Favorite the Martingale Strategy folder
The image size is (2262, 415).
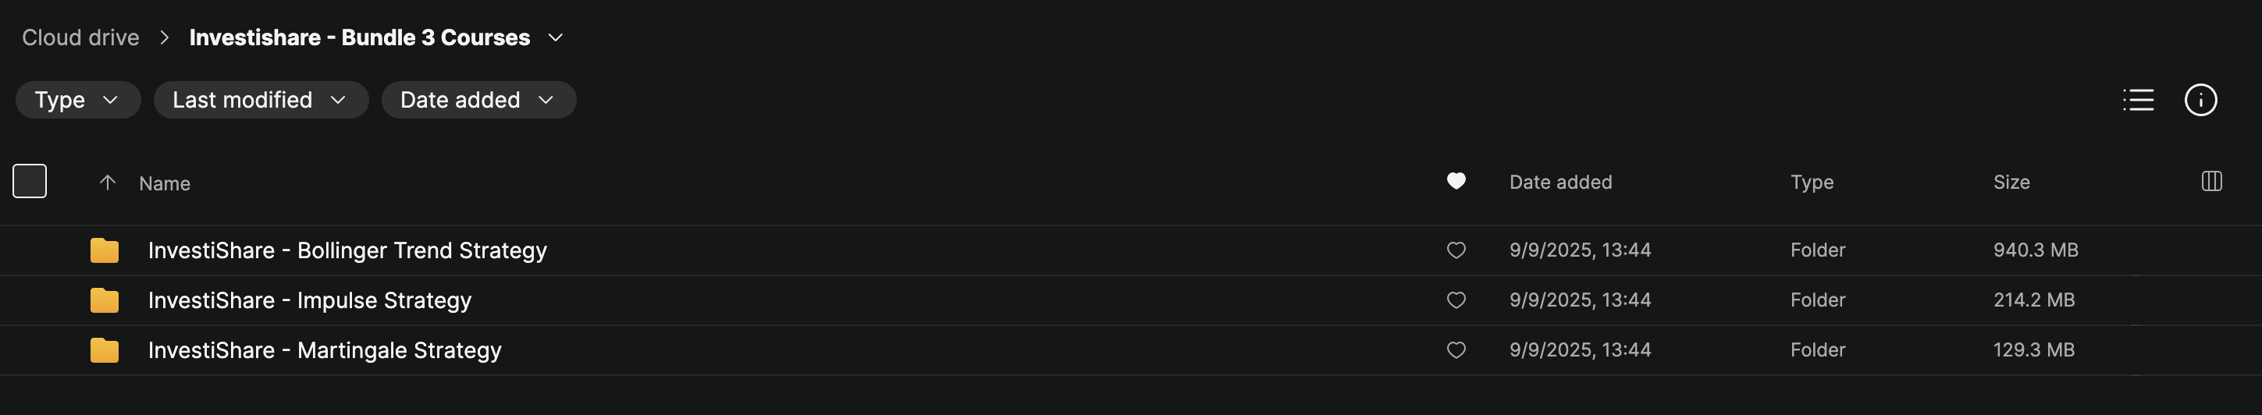tap(1456, 351)
